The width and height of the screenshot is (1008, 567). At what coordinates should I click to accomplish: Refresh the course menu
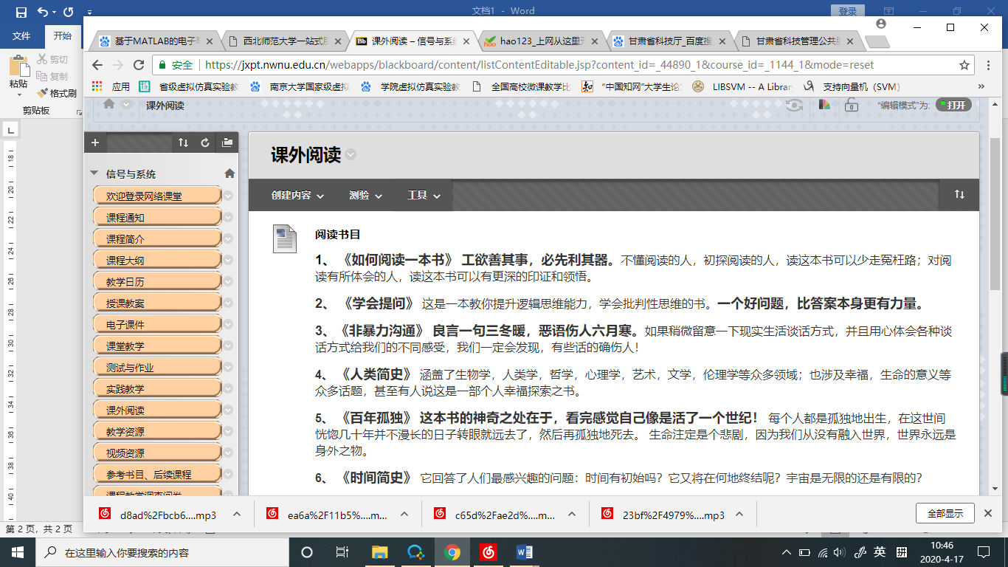tap(205, 143)
